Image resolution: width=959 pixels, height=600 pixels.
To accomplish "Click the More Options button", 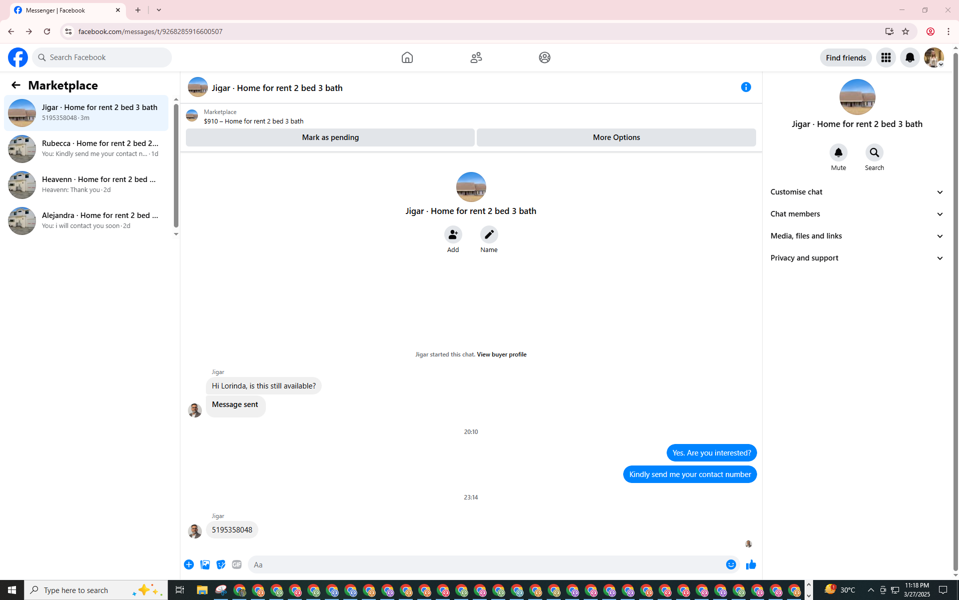I will click(x=616, y=137).
